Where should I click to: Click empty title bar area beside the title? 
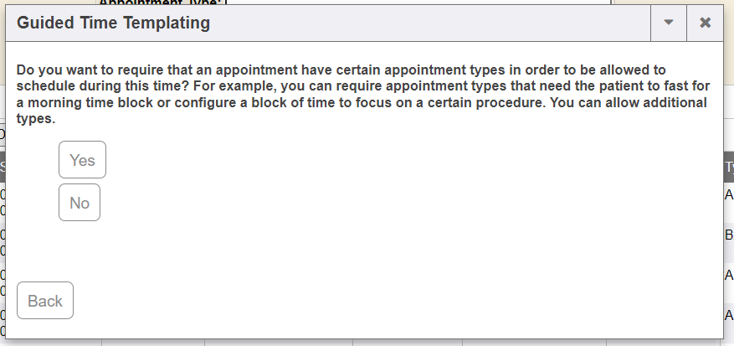[418, 23]
